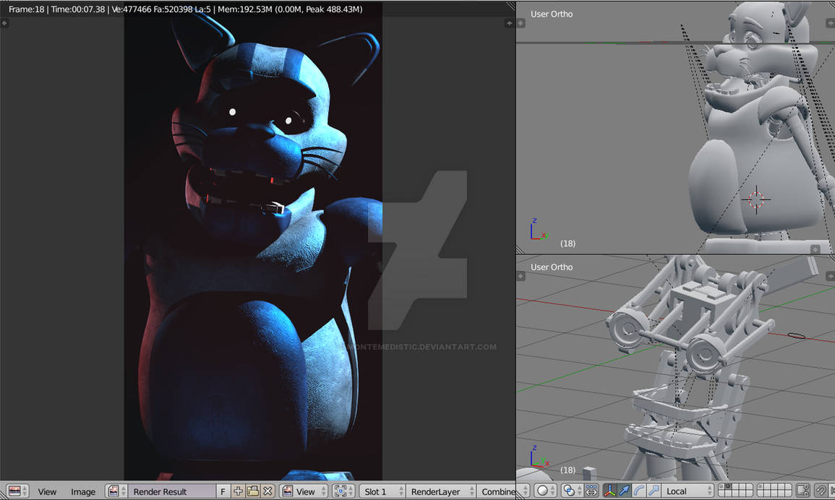Open pivot point selector in image editor
835x500 pixels.
[343, 491]
